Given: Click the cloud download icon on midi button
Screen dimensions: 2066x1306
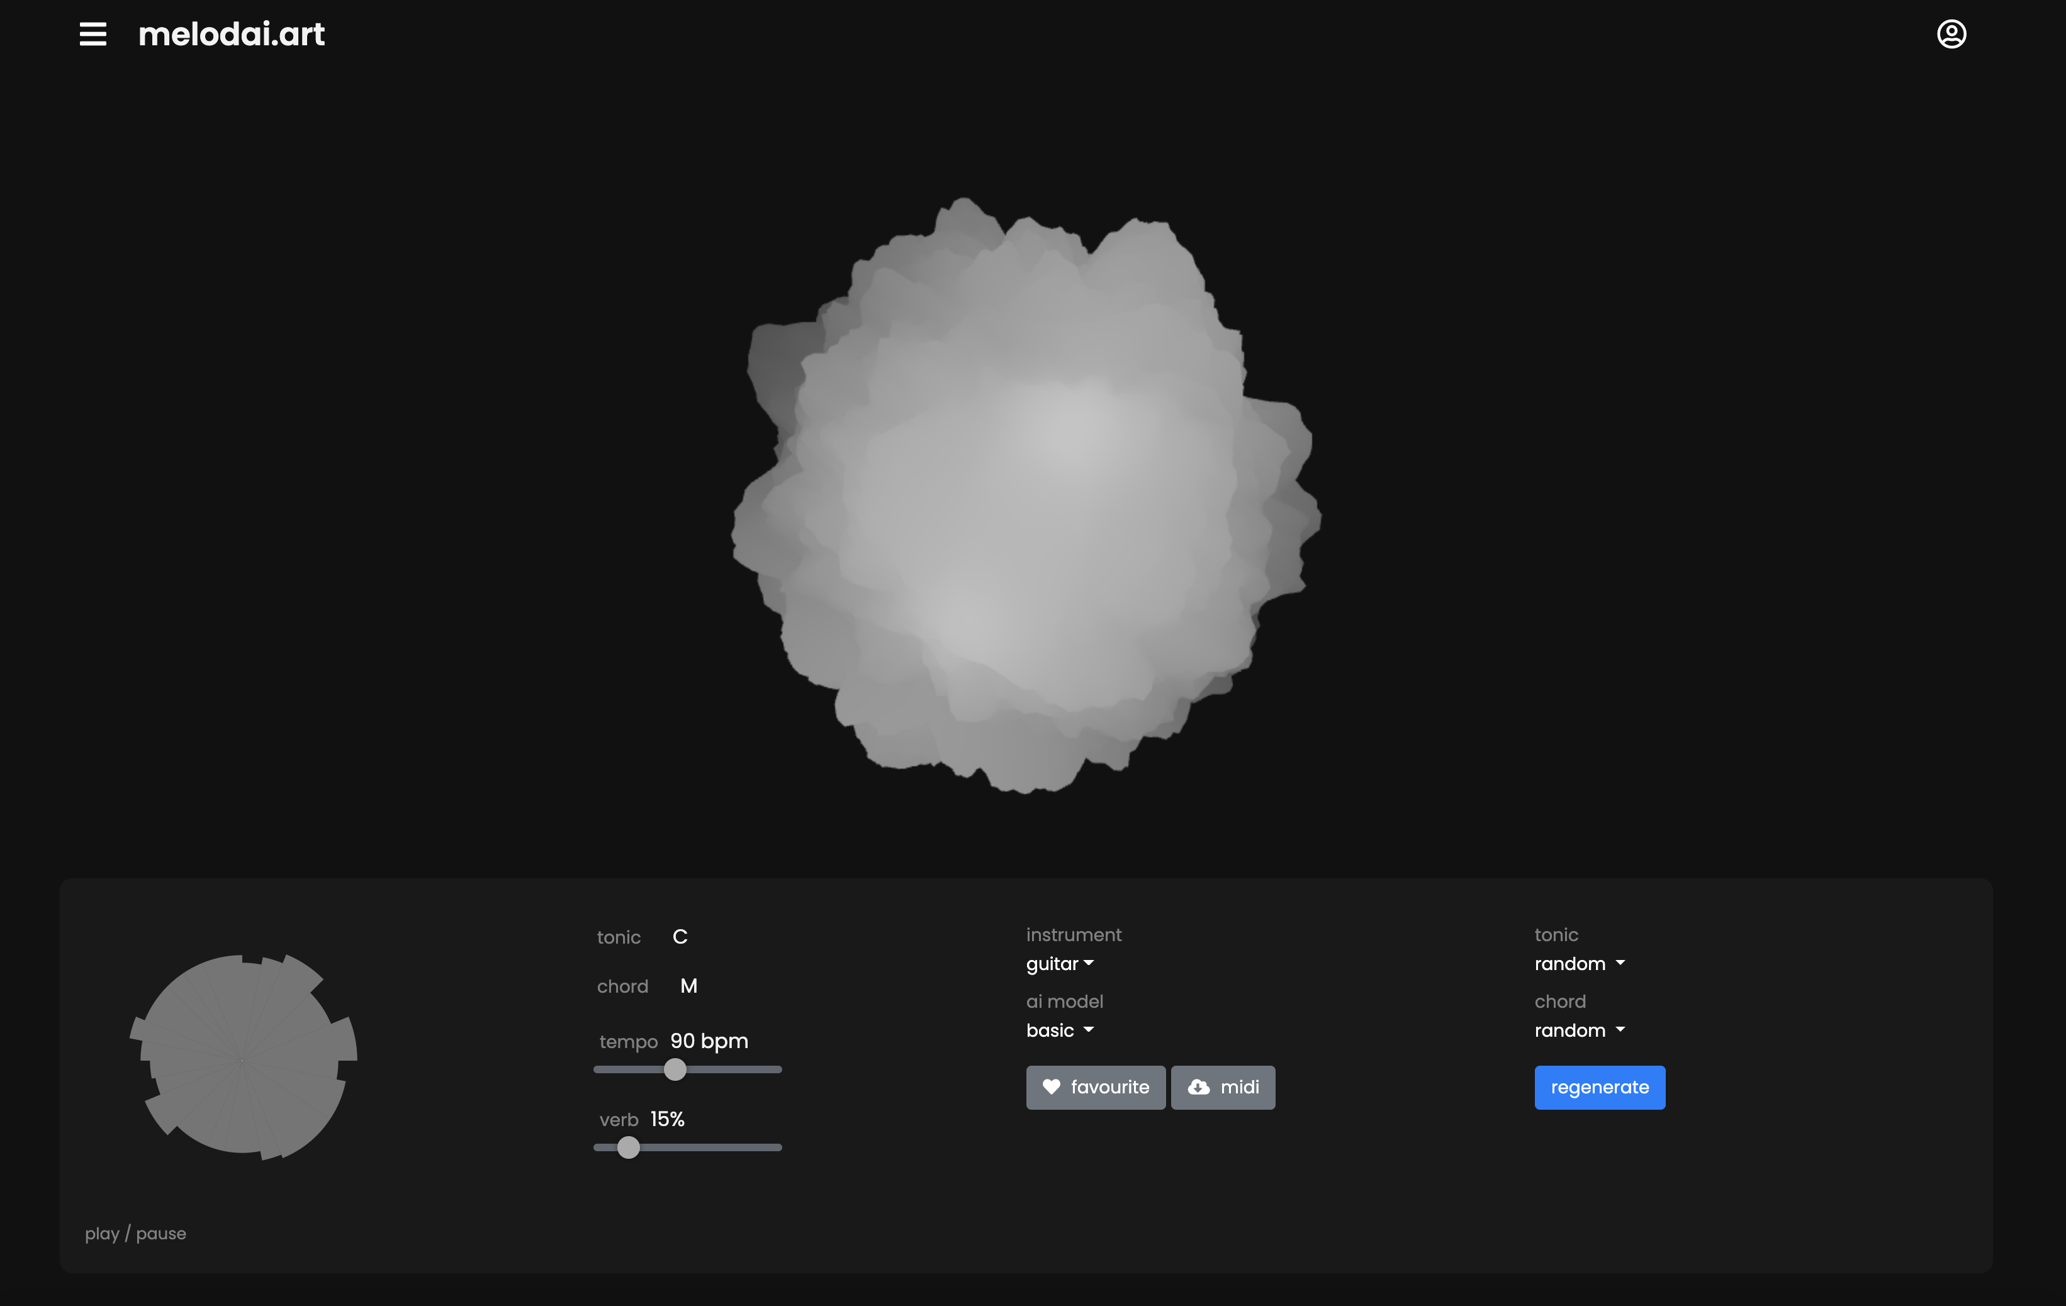Looking at the screenshot, I should [1199, 1086].
